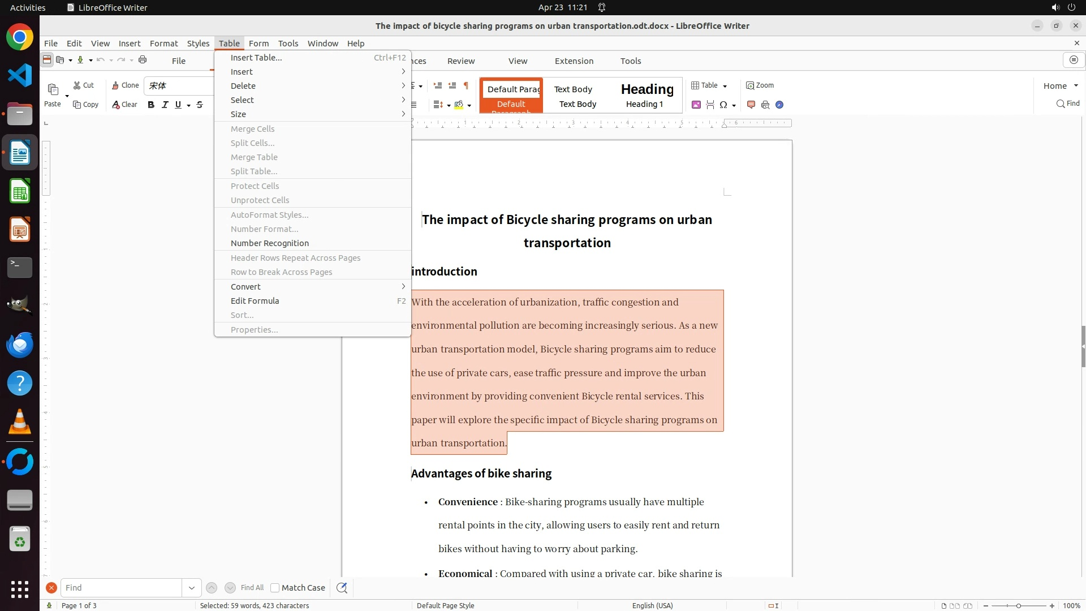
Task: Toggle formatting marks pilcrow icon
Action: [x=466, y=85]
